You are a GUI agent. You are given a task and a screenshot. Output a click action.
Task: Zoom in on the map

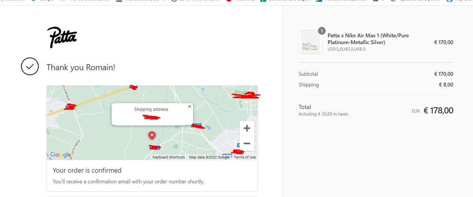[247, 128]
